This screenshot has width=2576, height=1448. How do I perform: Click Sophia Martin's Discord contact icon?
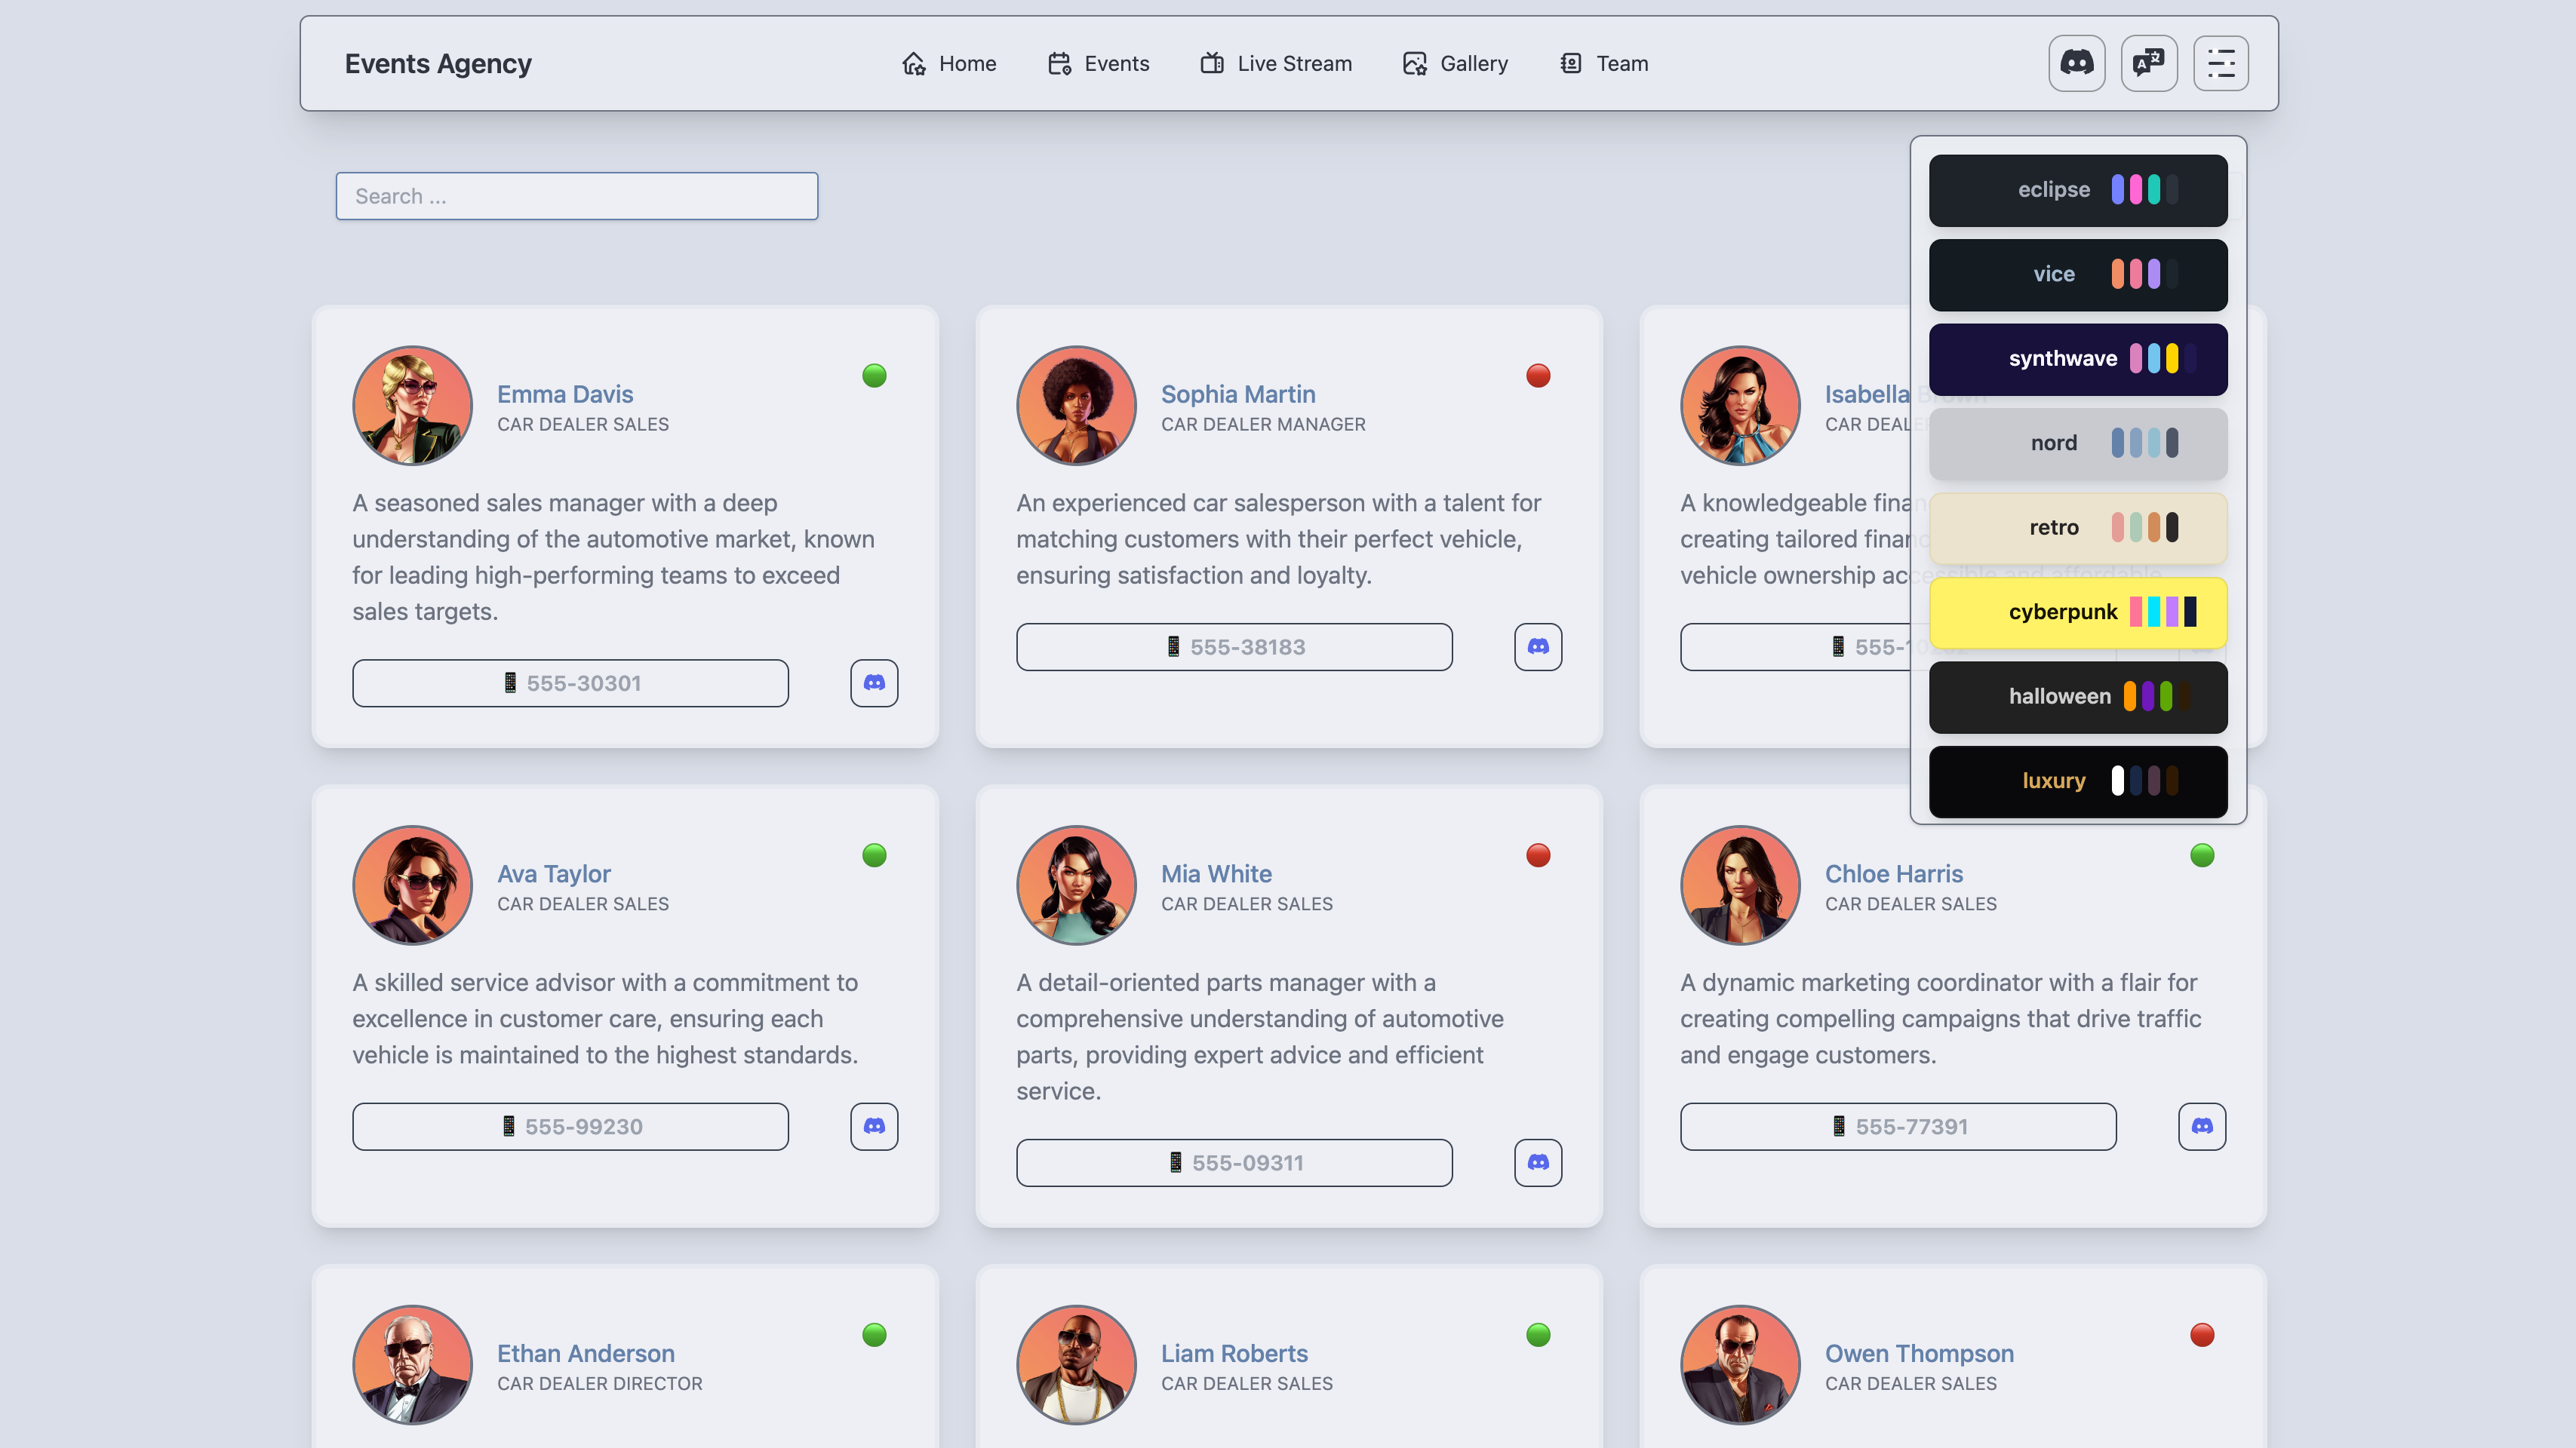(1538, 646)
